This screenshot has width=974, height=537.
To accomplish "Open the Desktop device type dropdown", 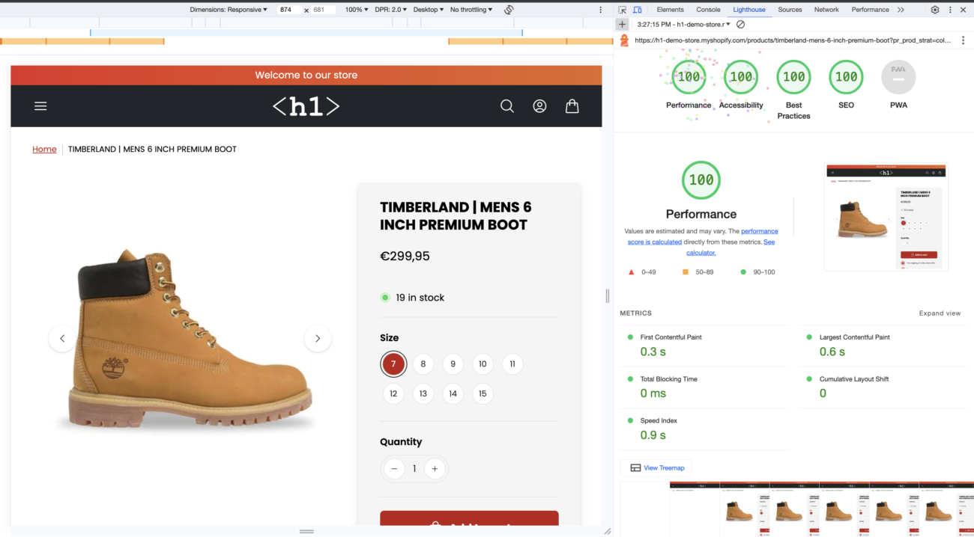I will (x=429, y=10).
